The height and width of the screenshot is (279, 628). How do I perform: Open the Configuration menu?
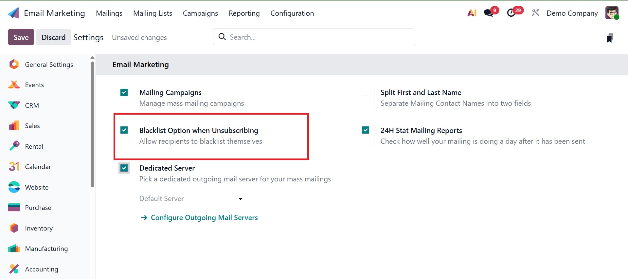coord(292,13)
